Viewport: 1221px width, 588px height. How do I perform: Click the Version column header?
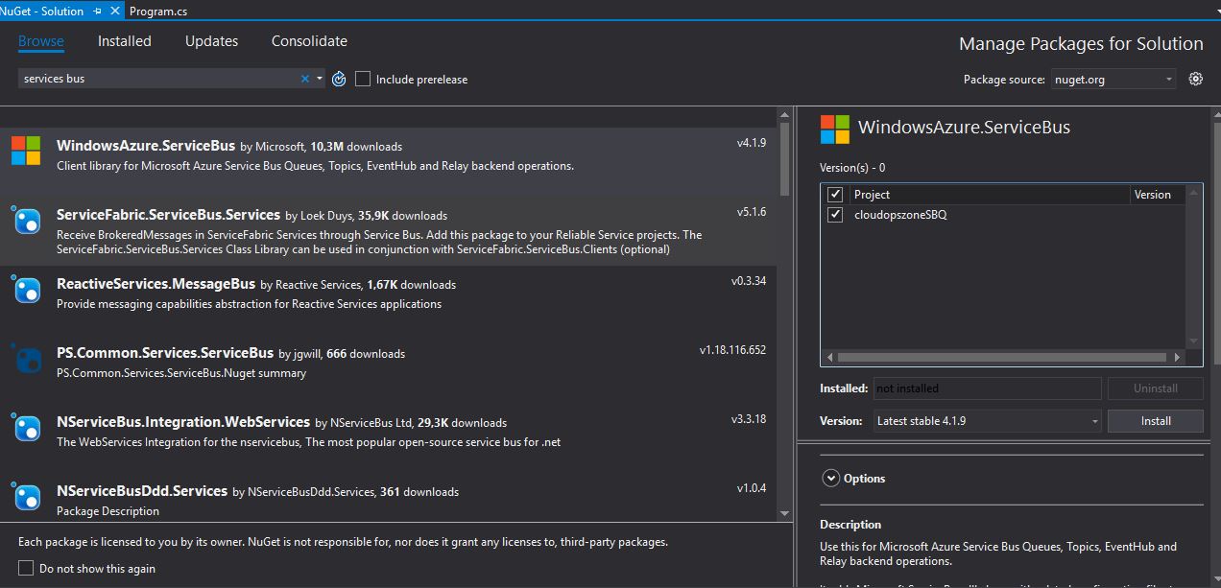[1159, 194]
